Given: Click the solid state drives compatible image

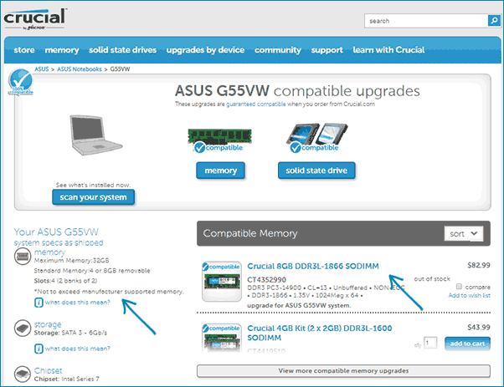Looking at the screenshot, I should point(316,137).
